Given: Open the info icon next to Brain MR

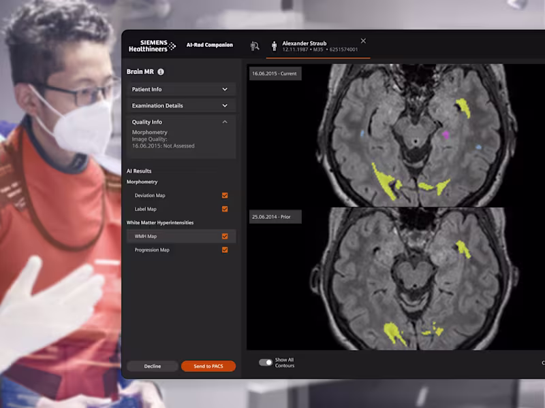Looking at the screenshot, I should coord(159,71).
